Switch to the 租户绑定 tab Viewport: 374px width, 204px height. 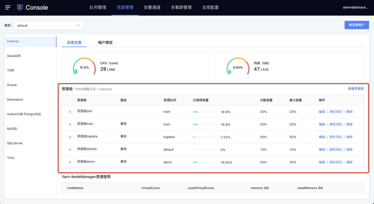tap(105, 43)
